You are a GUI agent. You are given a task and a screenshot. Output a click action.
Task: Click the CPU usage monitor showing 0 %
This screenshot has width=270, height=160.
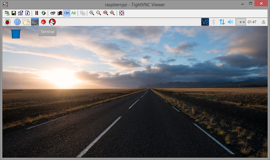240,22
